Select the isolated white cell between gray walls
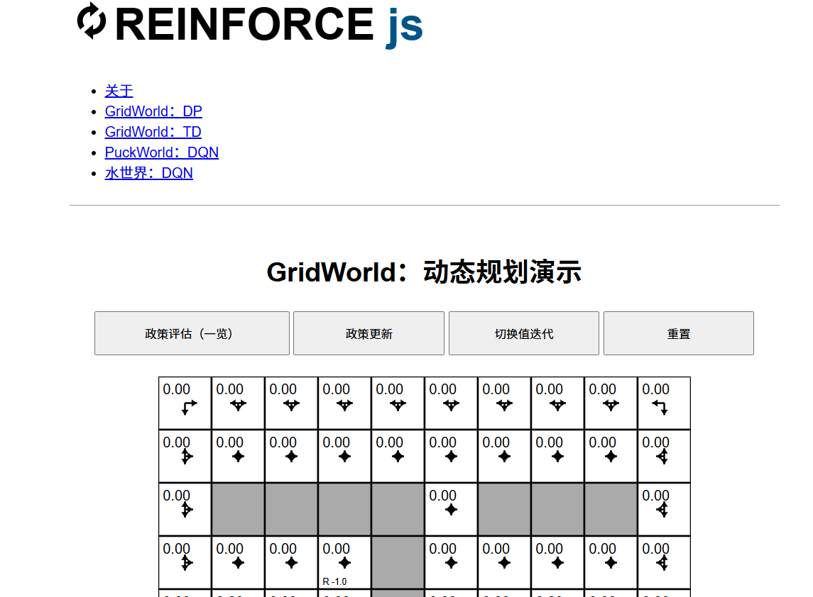The width and height of the screenshot is (813, 597). 451,509
